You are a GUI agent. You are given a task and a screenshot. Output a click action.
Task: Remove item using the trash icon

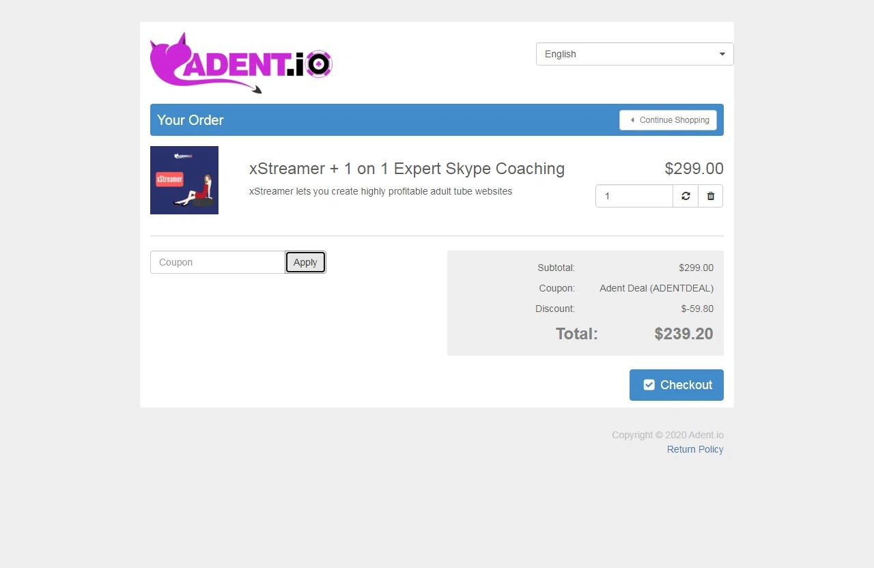[711, 196]
